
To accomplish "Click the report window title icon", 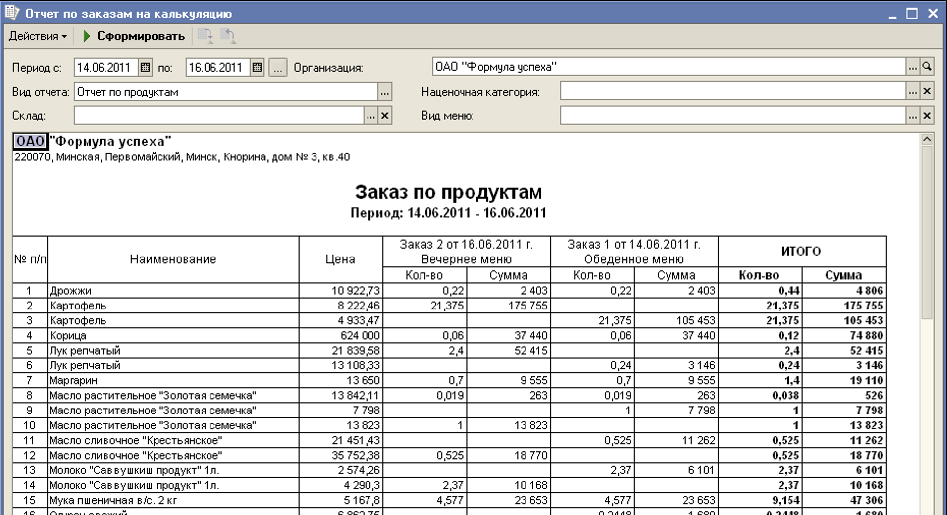I will 12,13.
